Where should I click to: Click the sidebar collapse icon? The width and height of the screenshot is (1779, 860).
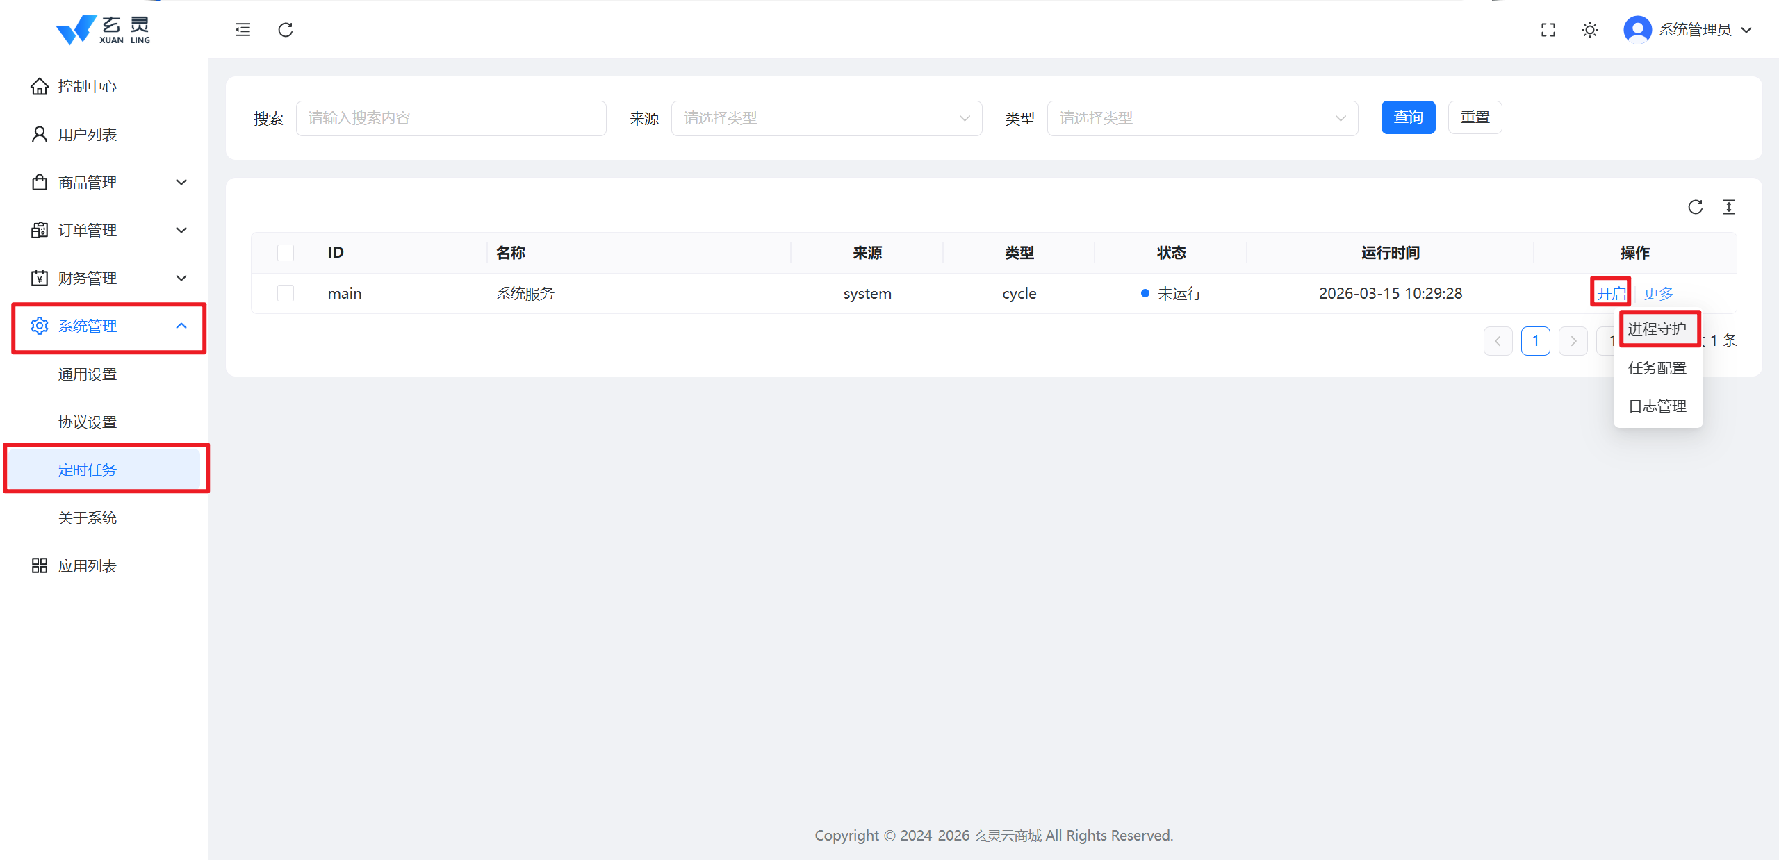click(x=243, y=30)
